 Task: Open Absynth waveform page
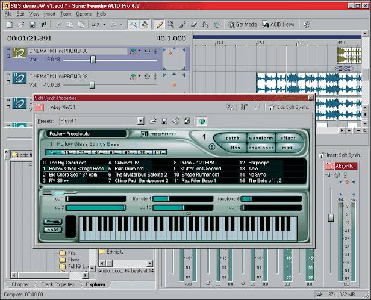pyautogui.click(x=261, y=138)
